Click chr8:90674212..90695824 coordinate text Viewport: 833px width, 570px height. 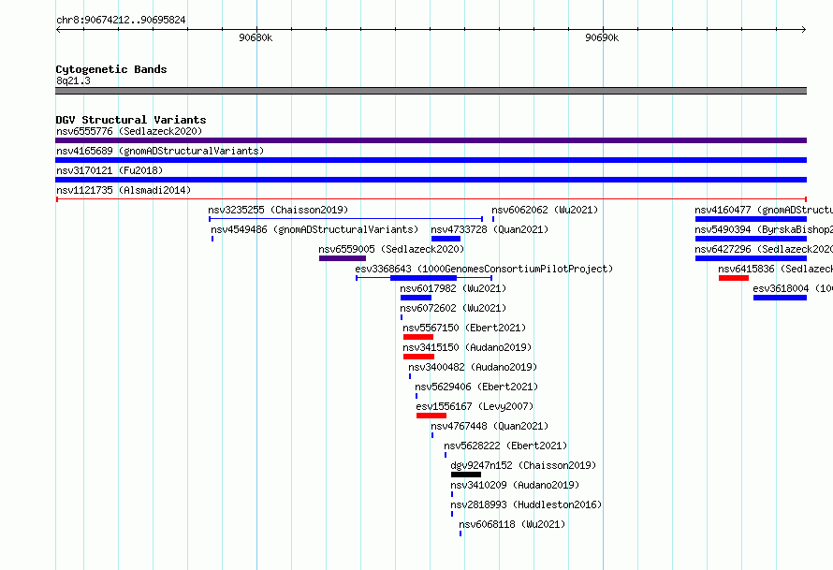pyautogui.click(x=121, y=20)
